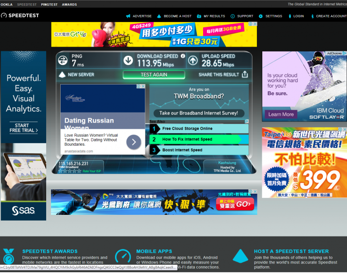
Task: Click the GO button on fiber banner
Action: coord(235,204)
